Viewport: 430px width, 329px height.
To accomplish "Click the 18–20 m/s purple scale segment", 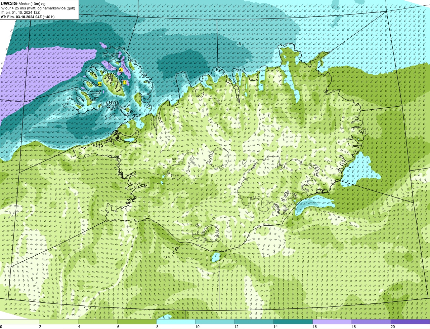I will pyautogui.click(x=371, y=322).
